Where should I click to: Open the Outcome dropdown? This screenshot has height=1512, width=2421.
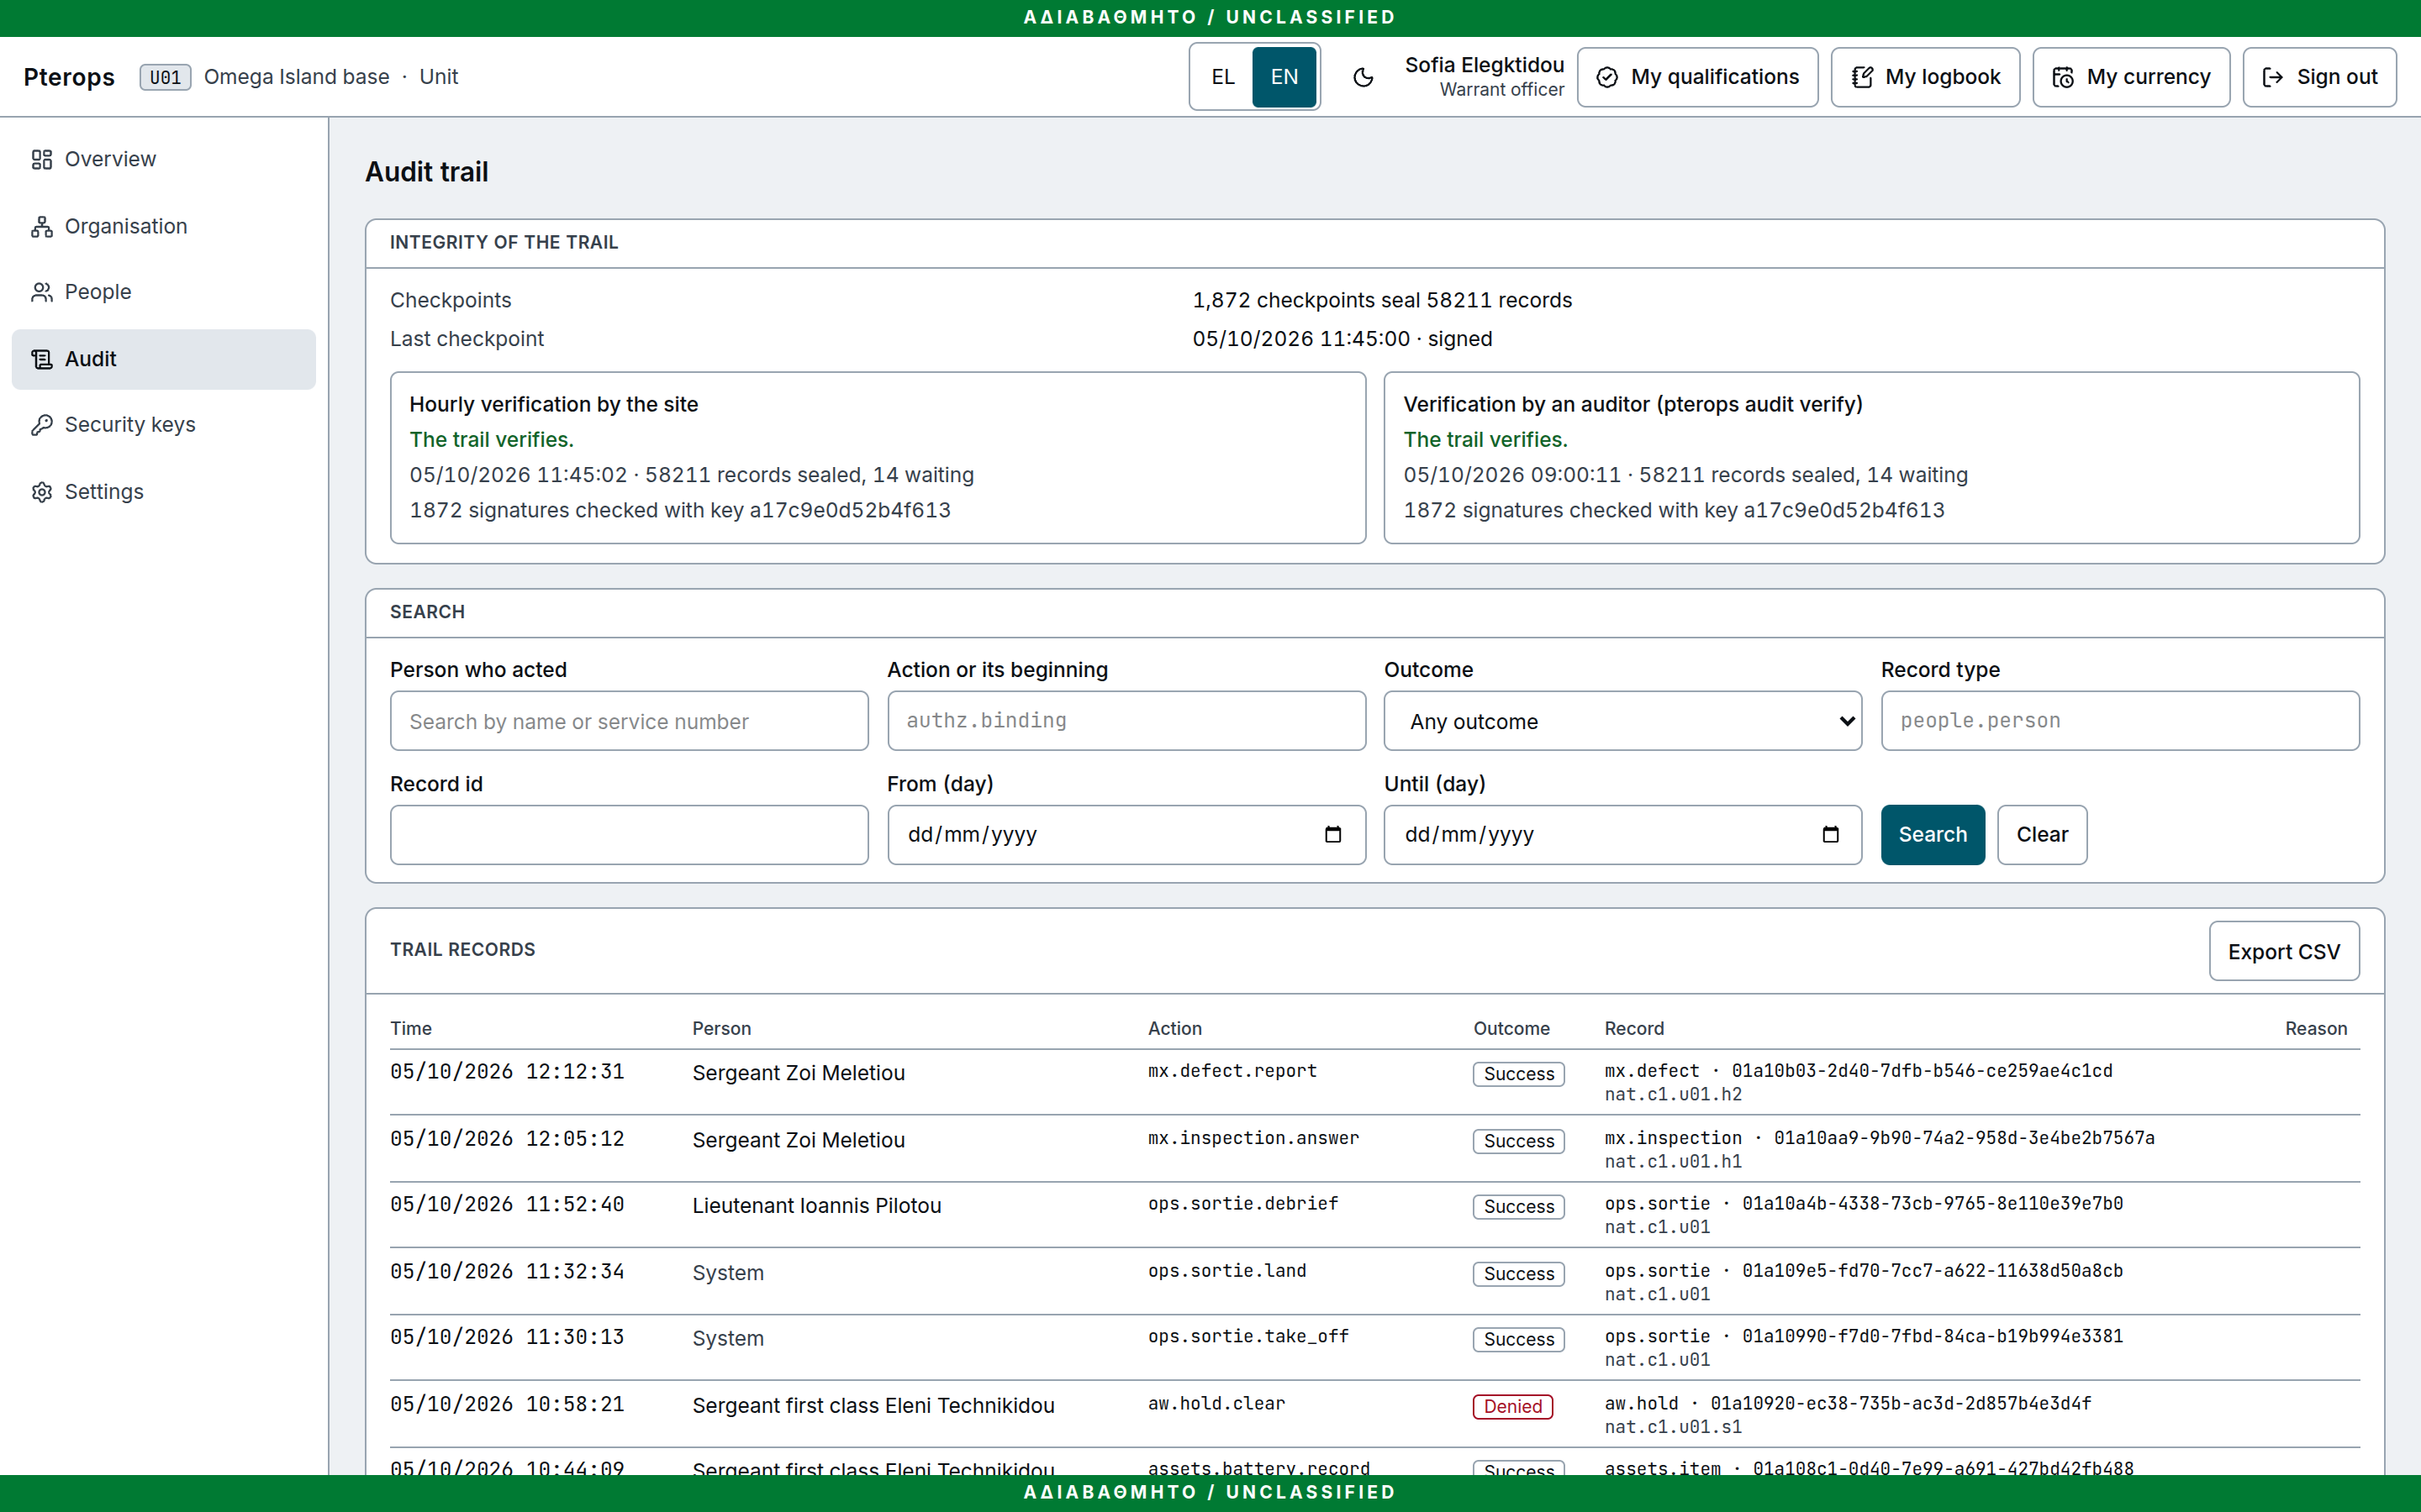pyautogui.click(x=1622, y=721)
